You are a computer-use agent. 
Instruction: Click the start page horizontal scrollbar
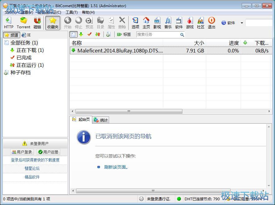pos(153,191)
